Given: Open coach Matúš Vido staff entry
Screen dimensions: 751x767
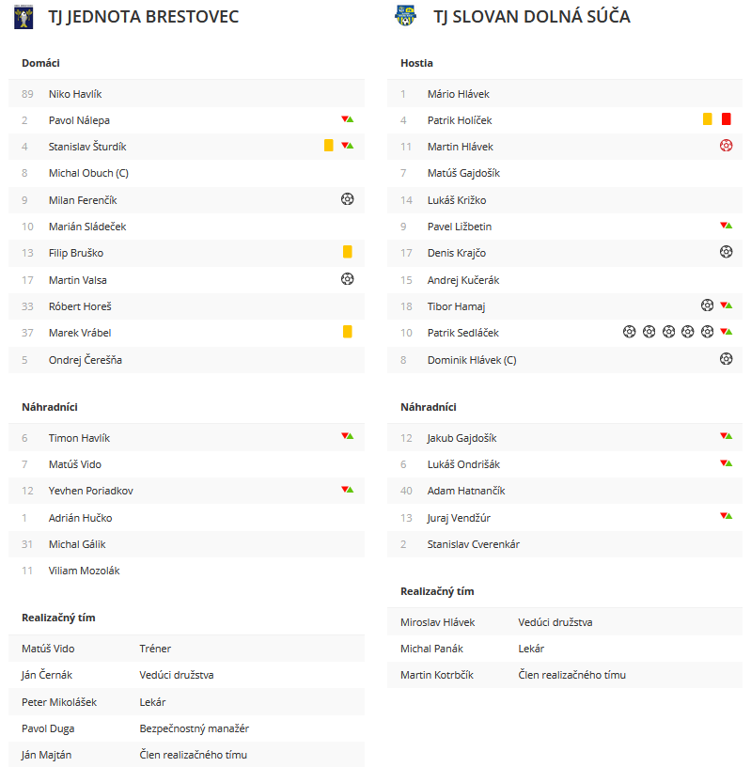Looking at the screenshot, I should coord(186,649).
